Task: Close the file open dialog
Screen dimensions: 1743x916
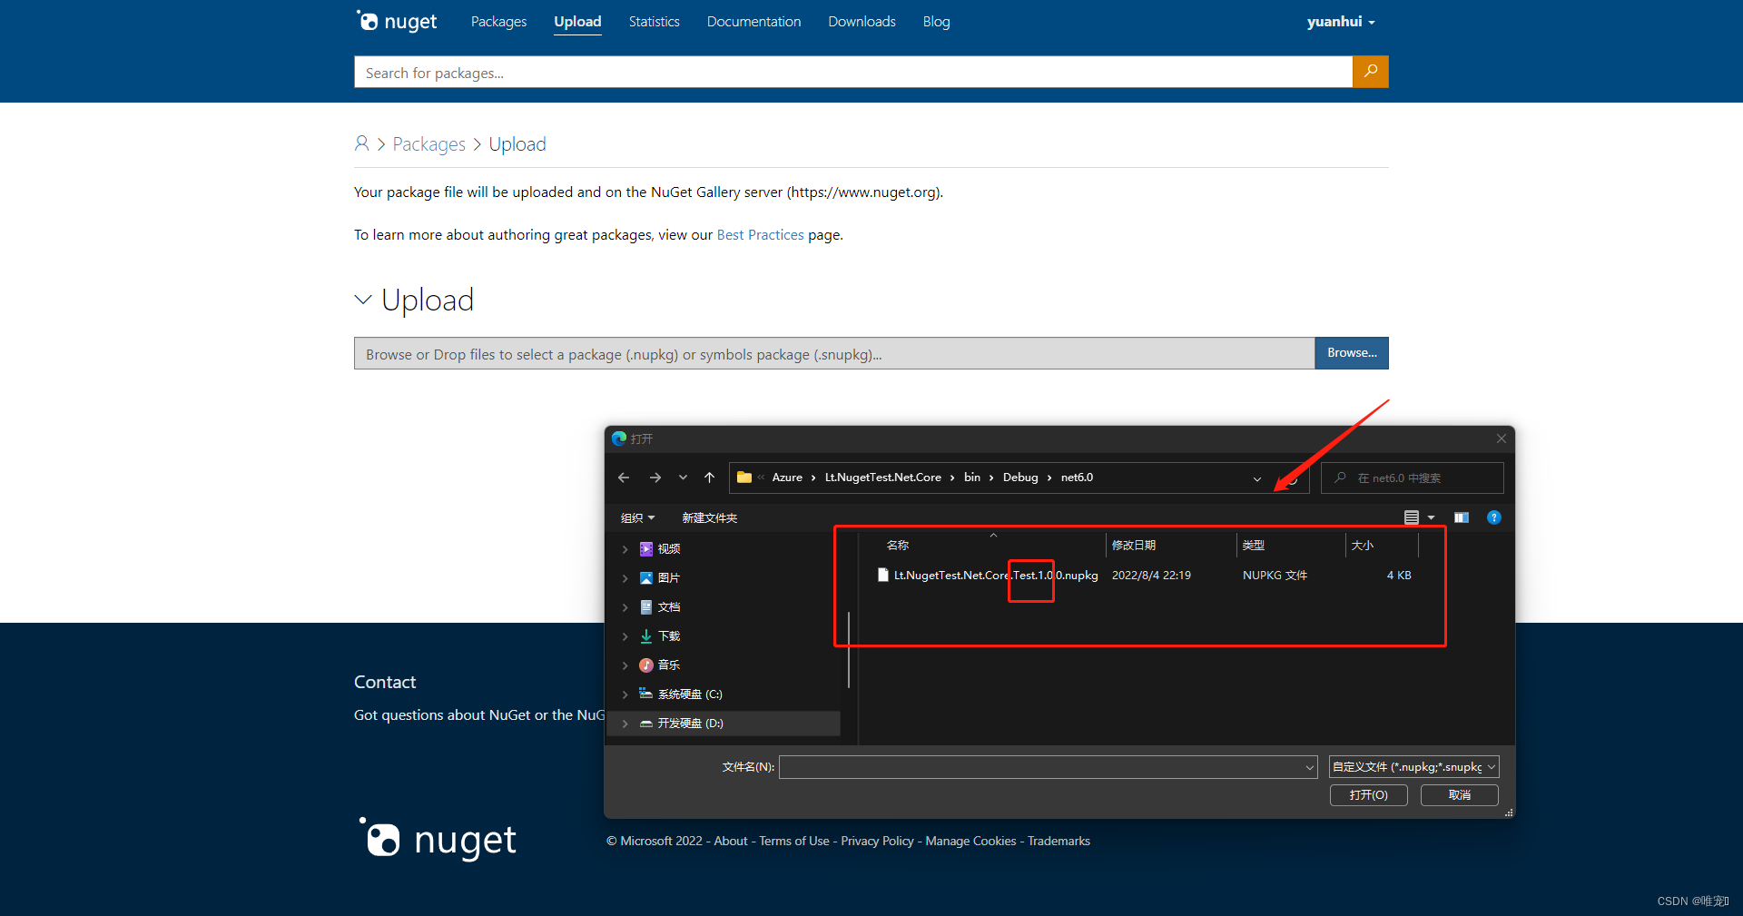Action: click(1501, 438)
